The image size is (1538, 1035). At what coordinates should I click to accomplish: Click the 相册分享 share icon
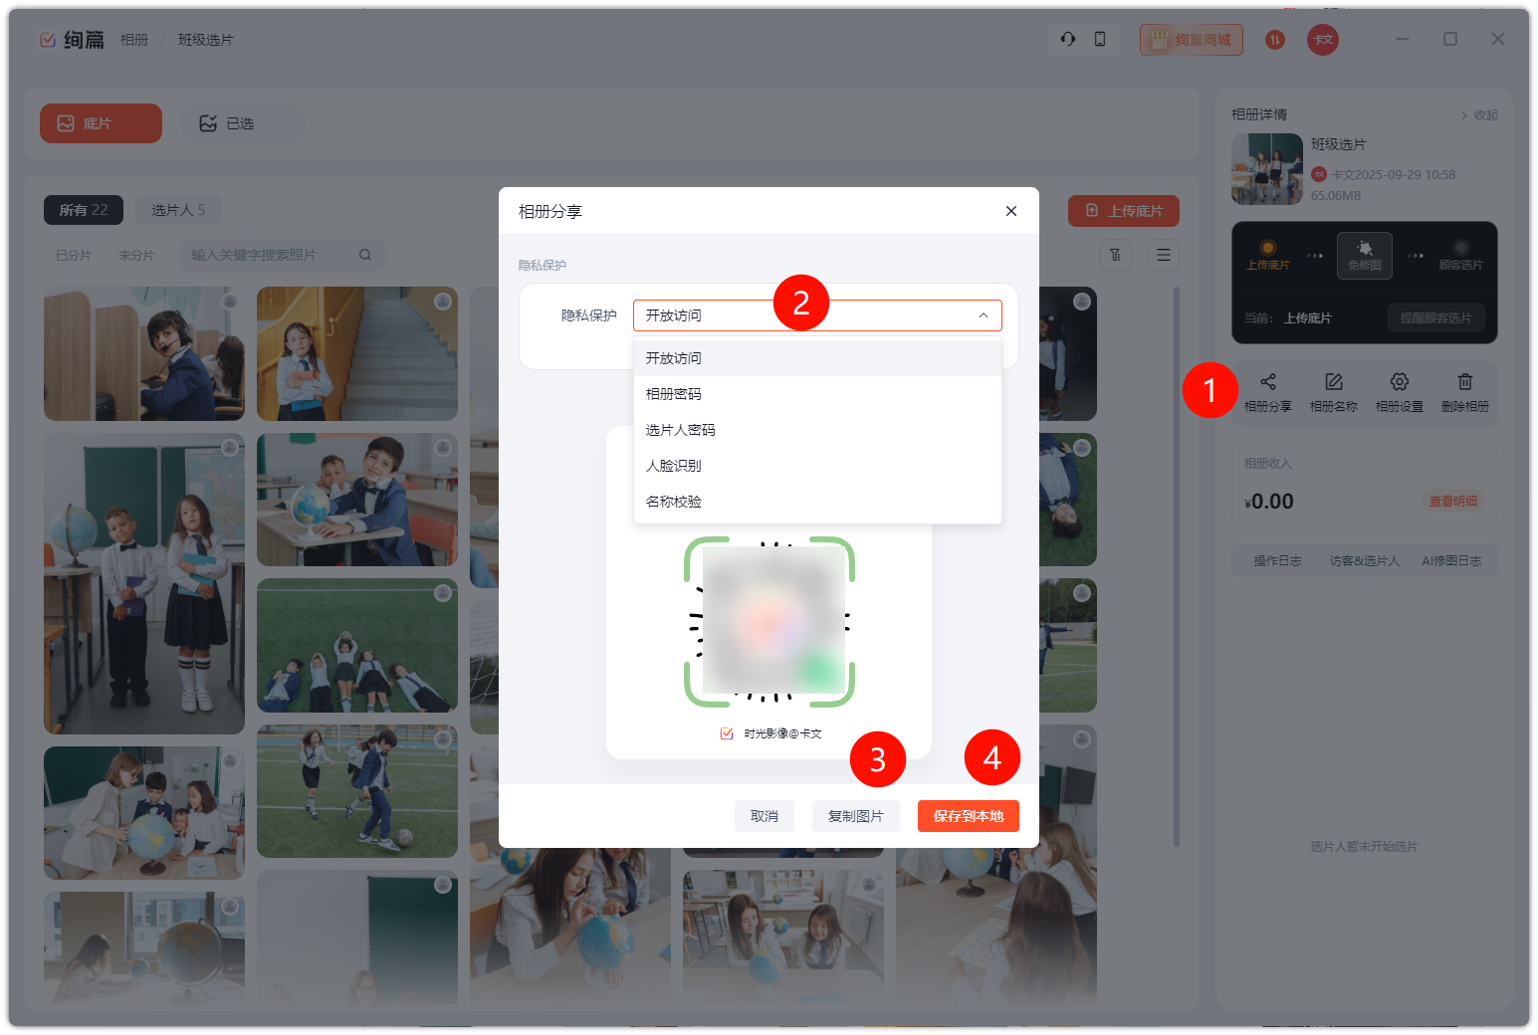[1267, 382]
